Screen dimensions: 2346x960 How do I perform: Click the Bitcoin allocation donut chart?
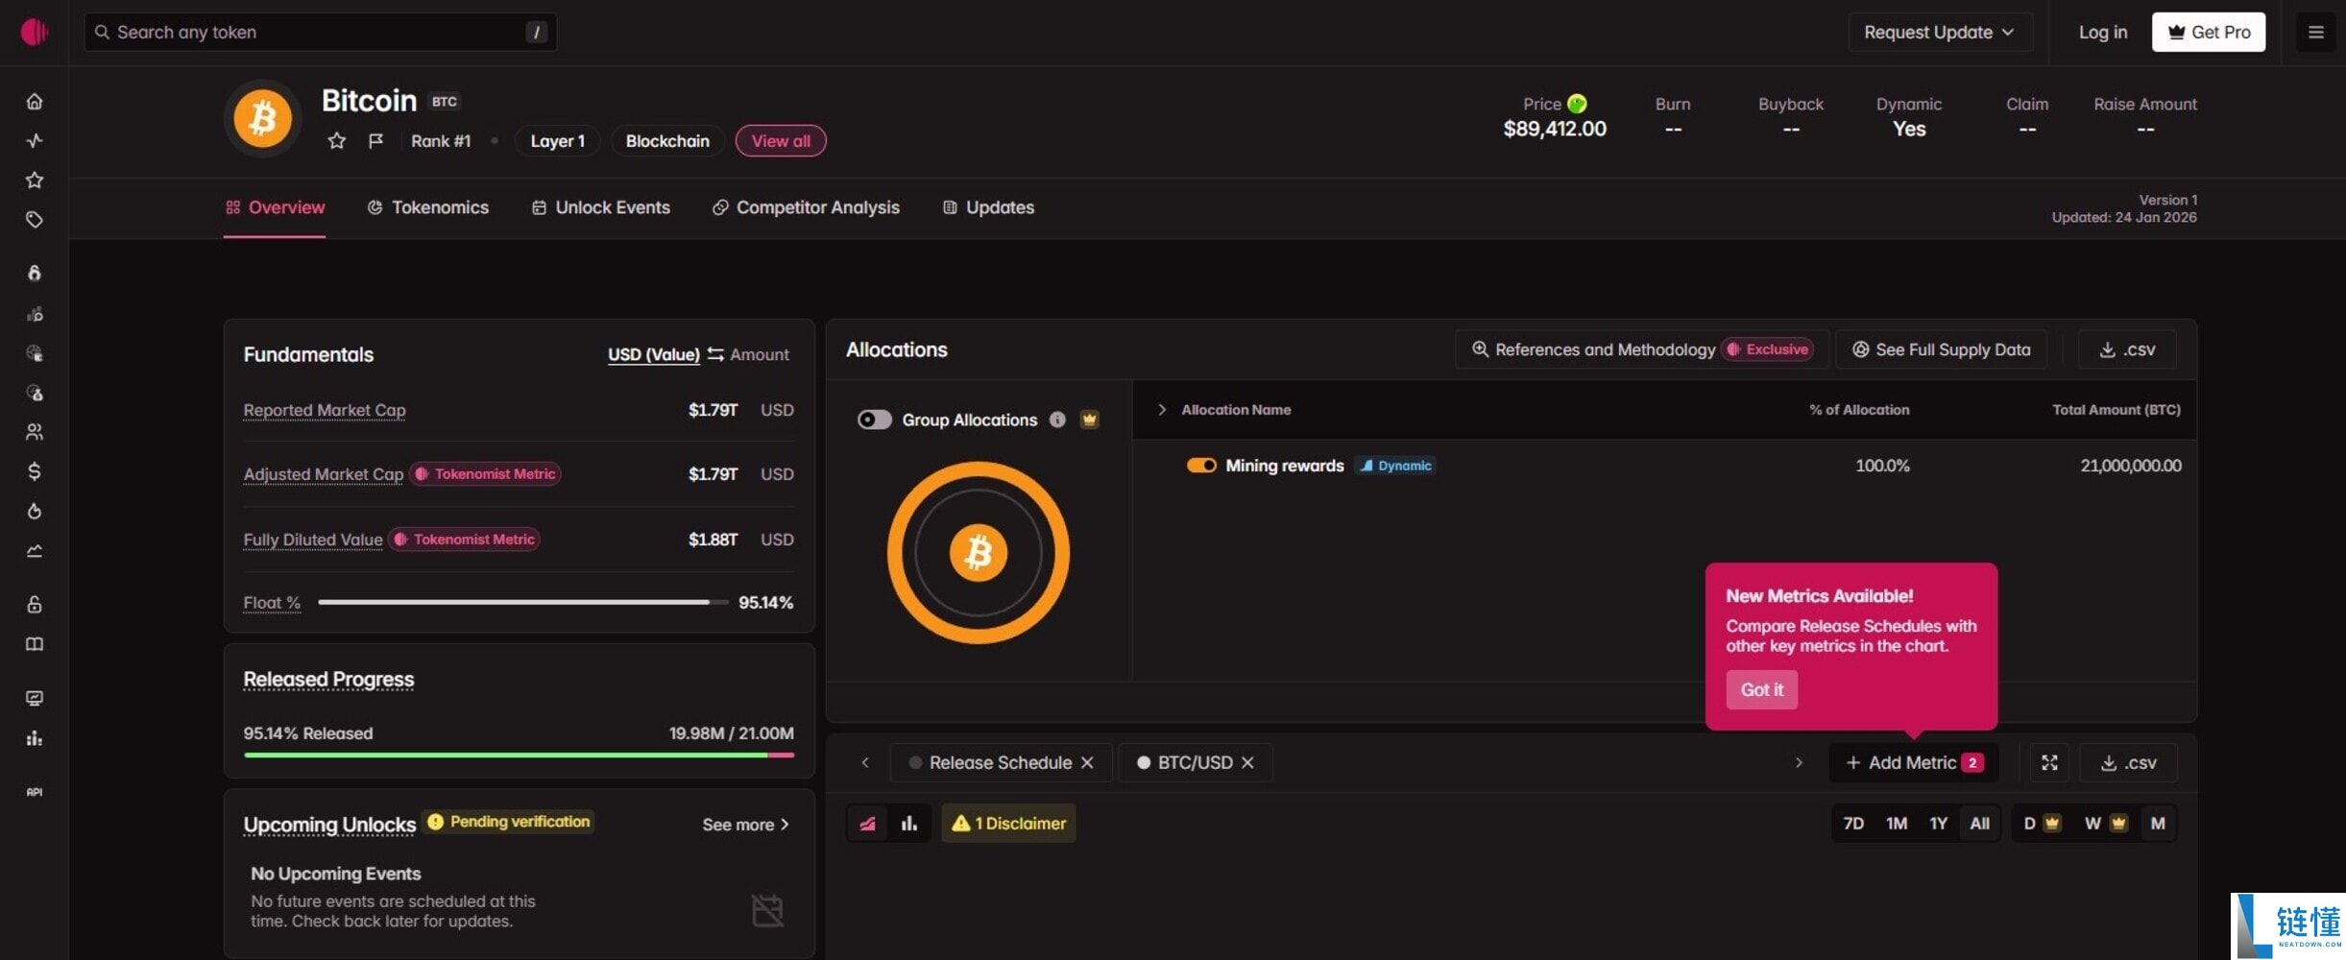tap(978, 553)
